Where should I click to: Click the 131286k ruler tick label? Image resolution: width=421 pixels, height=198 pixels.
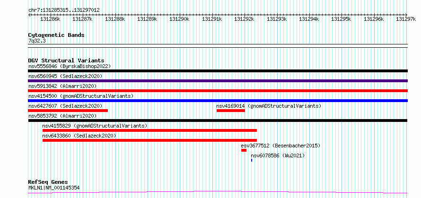(x=50, y=19)
